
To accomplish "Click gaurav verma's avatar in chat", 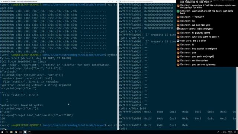I will (x=178, y=29).
